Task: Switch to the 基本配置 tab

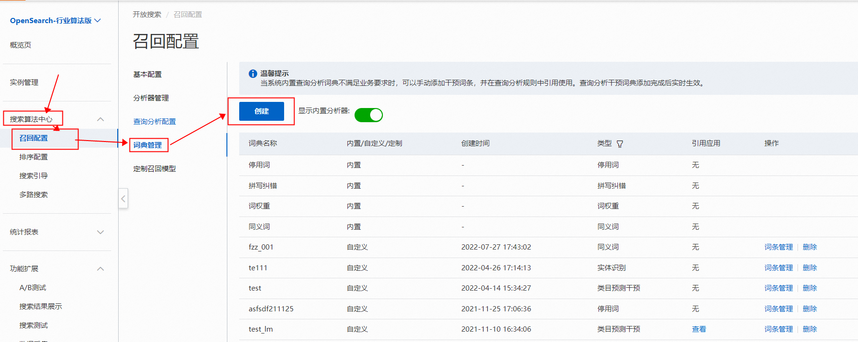Action: coord(147,75)
